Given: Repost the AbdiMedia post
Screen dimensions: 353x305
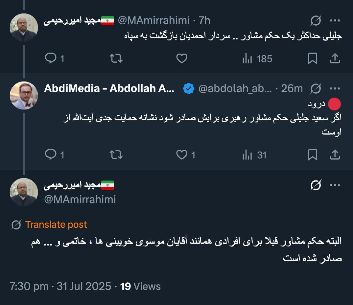Looking at the screenshot, I should (x=116, y=155).
